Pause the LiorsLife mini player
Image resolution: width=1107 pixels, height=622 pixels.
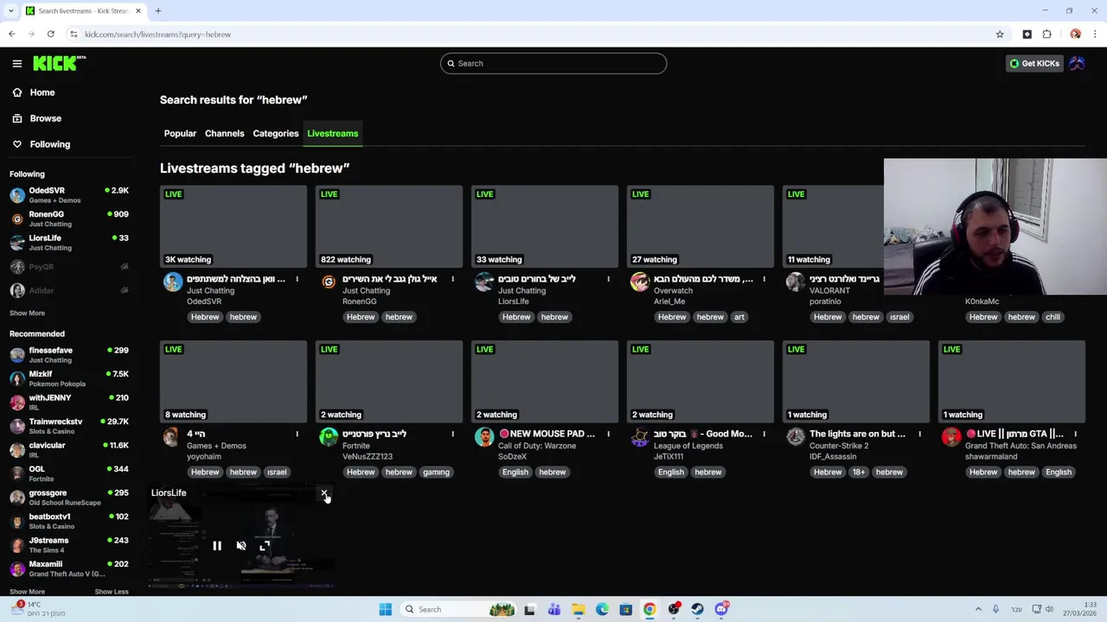click(217, 546)
